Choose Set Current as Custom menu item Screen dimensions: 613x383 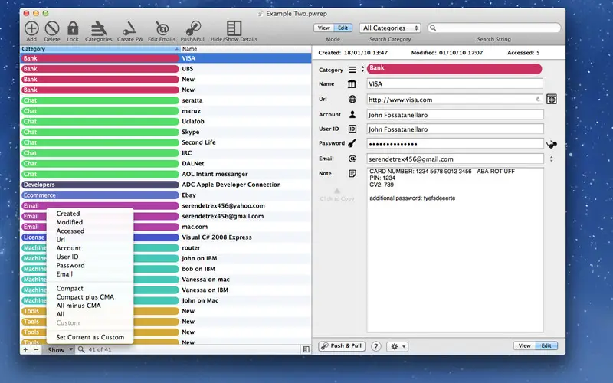click(x=90, y=337)
